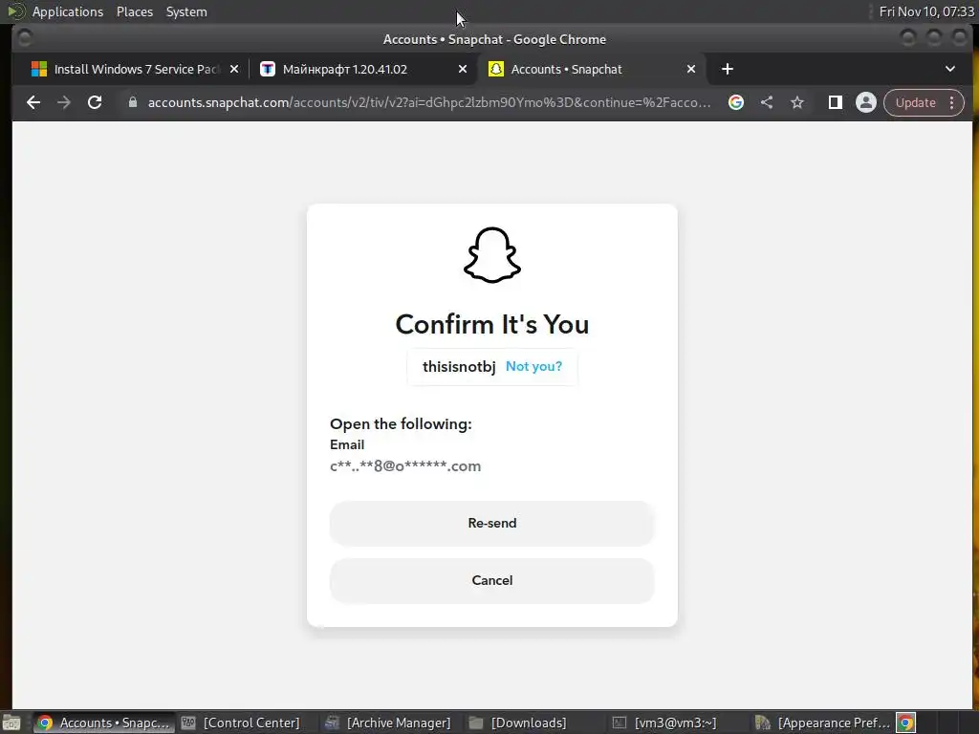Click the Chrome forward arrow
Image resolution: width=979 pixels, height=734 pixels.
[x=64, y=102]
